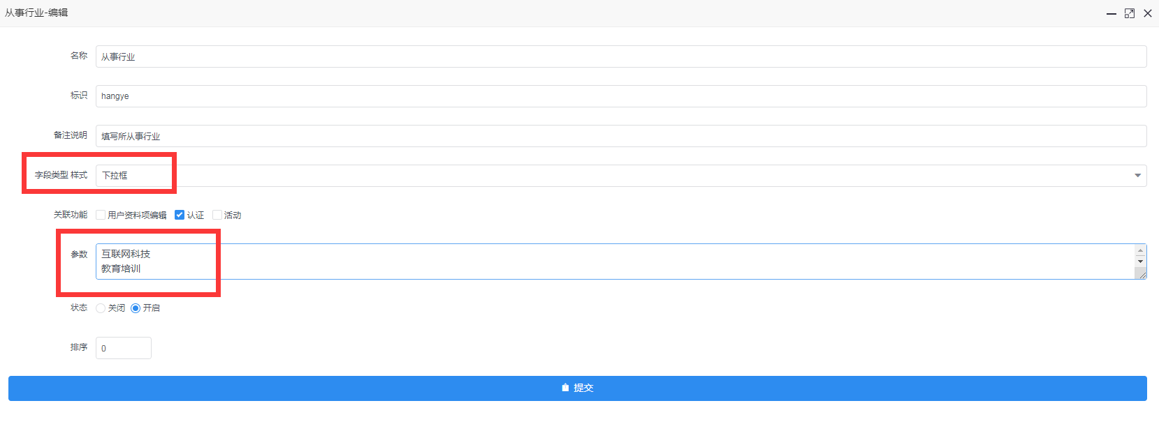Enable the 用户资料项编辑 checkbox
The image size is (1159, 424).
click(101, 215)
